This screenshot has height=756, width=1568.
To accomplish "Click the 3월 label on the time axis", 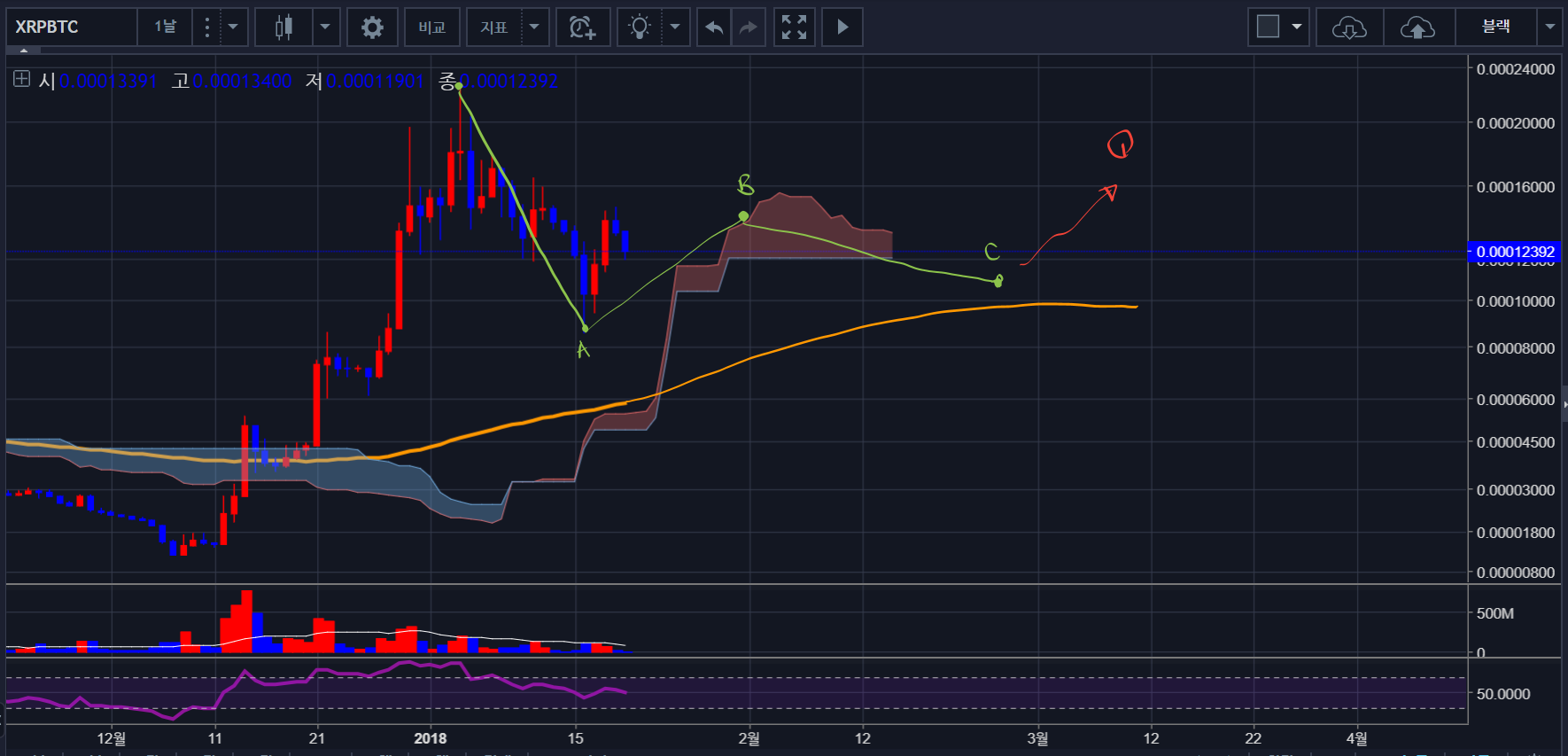I will pyautogui.click(x=1037, y=738).
